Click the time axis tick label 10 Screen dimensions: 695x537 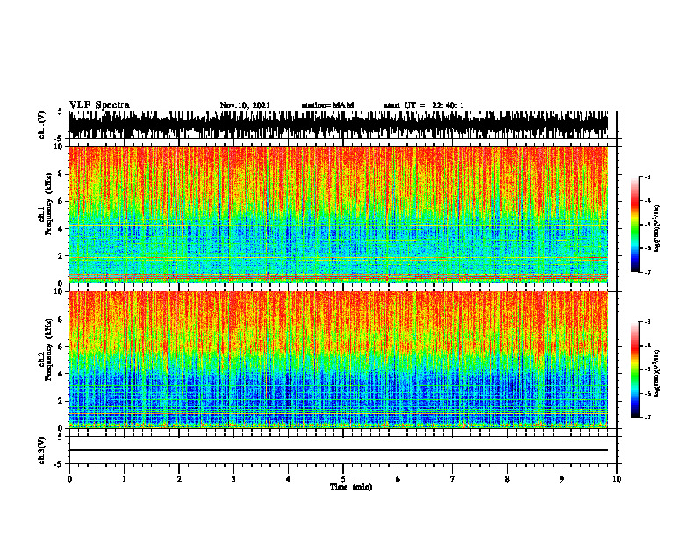point(617,479)
